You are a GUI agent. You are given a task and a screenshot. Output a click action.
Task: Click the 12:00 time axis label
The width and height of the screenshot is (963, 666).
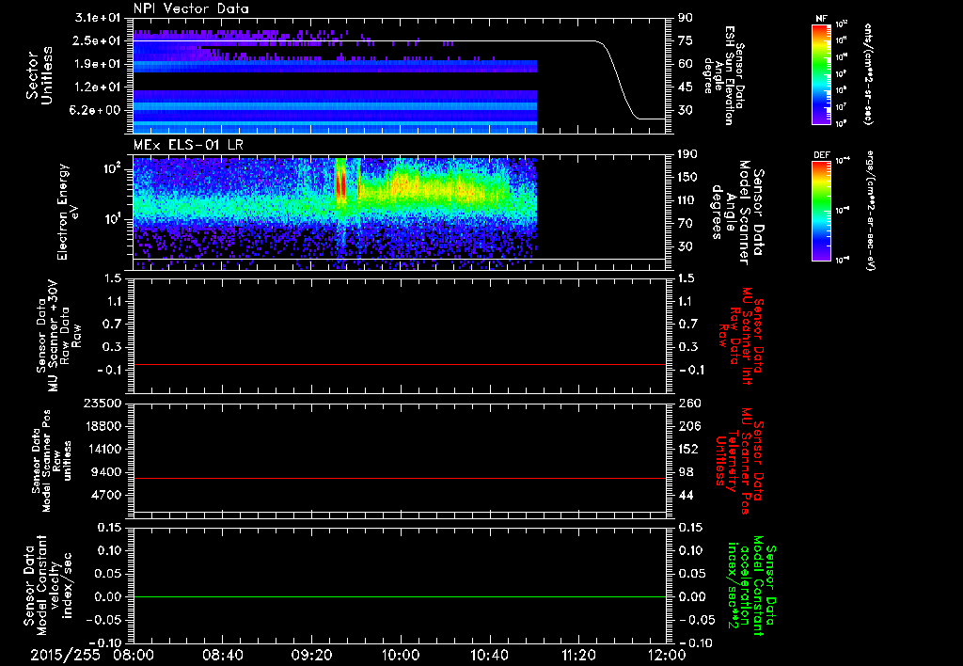pos(667,656)
